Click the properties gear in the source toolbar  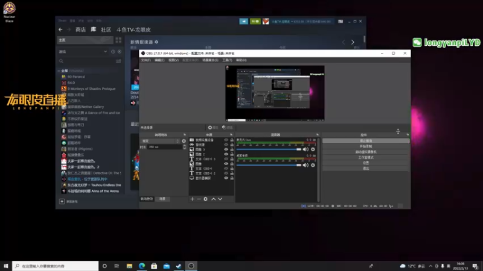[213, 128]
